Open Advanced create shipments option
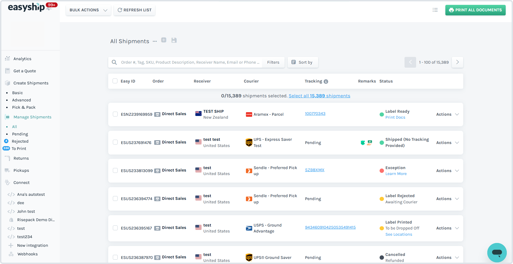The image size is (513, 264). pyautogui.click(x=22, y=100)
